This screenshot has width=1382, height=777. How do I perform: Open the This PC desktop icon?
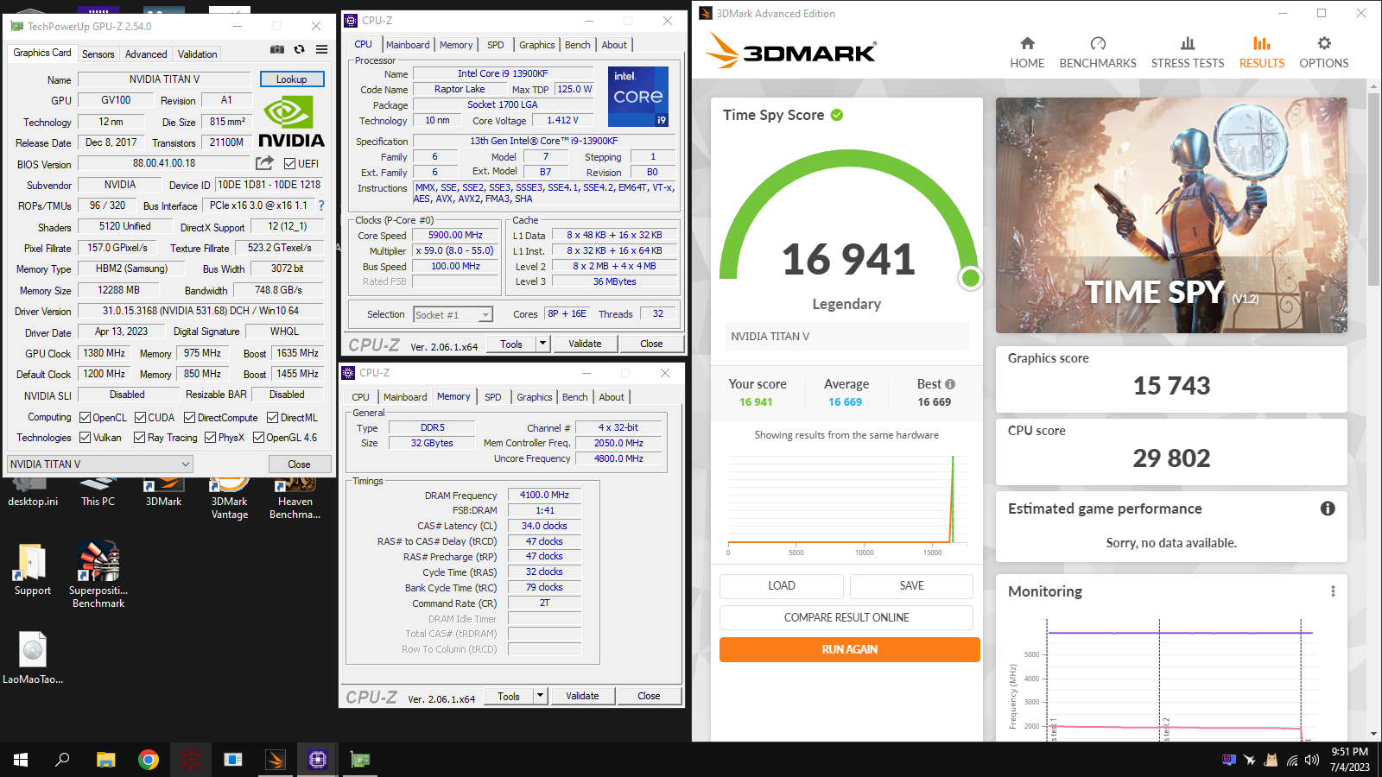pos(98,491)
